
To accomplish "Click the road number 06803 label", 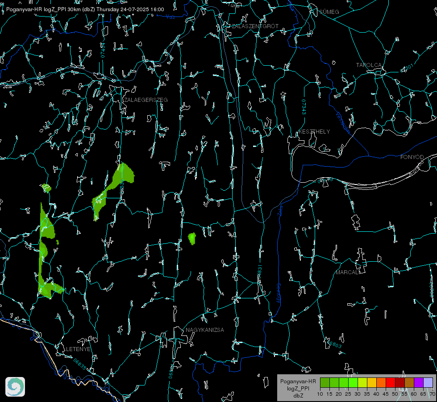I will (333, 343).
